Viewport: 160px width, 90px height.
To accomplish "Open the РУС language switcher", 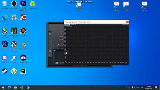I will (142, 87).
